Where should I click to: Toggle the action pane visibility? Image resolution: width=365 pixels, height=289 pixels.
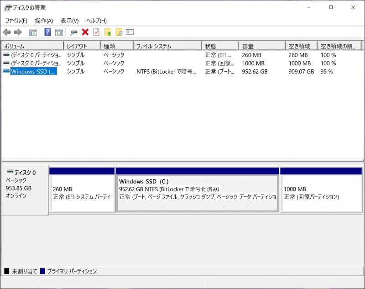click(x=59, y=32)
